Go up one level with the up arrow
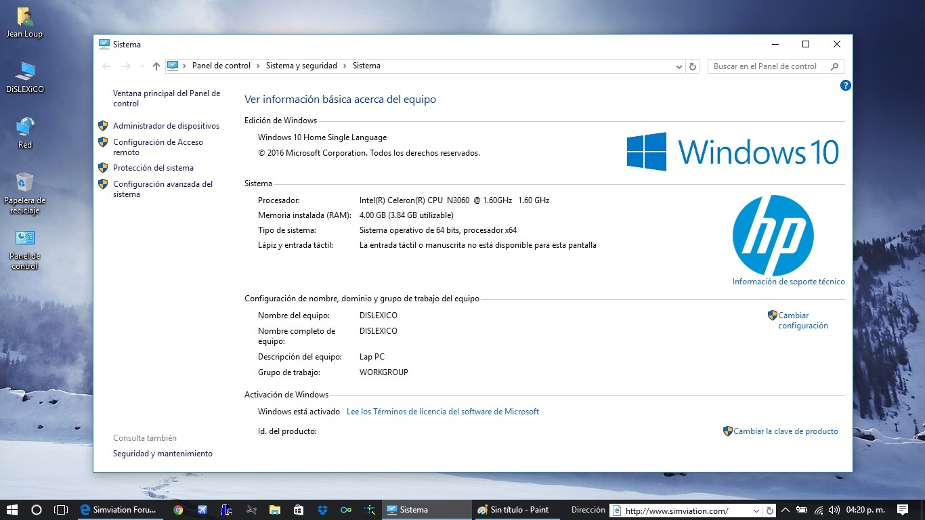This screenshot has width=925, height=520. 156,66
